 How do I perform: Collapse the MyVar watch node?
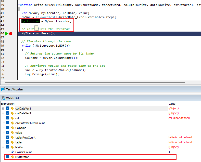3,147
